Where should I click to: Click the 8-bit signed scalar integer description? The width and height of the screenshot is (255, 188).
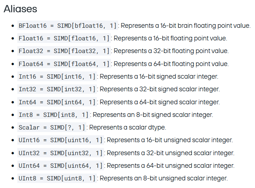tap(153, 115)
